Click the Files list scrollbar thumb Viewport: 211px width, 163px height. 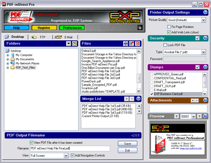[x=139, y=78]
